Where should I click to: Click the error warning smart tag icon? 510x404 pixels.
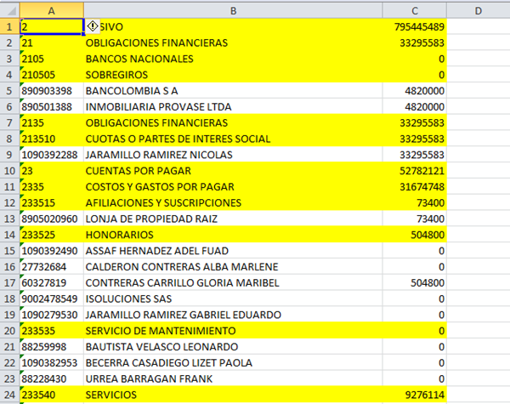click(x=93, y=26)
